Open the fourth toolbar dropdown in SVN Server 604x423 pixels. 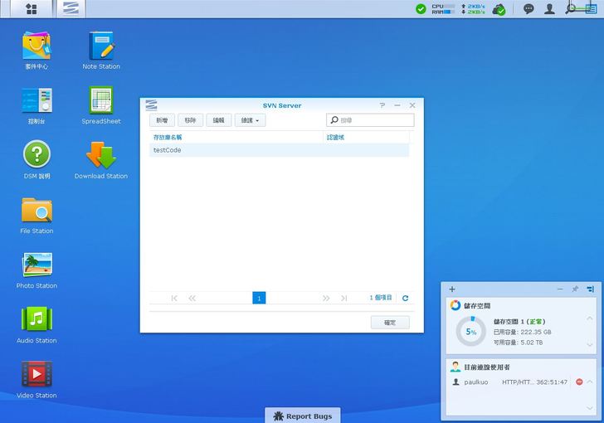tap(250, 120)
